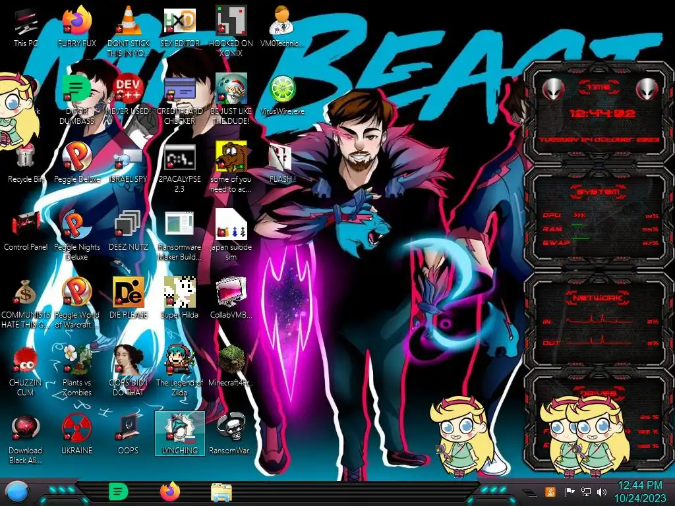Select the Peggle Nights Deluxe icon
This screenshot has width=675, height=506.
[x=77, y=224]
